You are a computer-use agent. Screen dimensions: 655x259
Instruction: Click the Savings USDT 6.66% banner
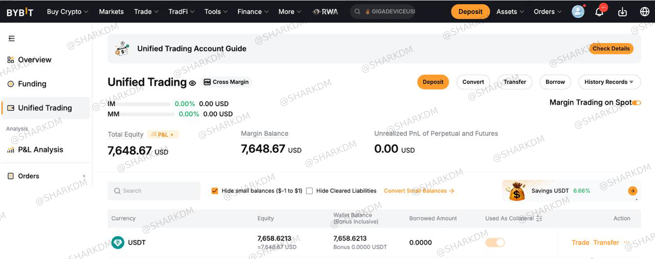[x=571, y=191]
